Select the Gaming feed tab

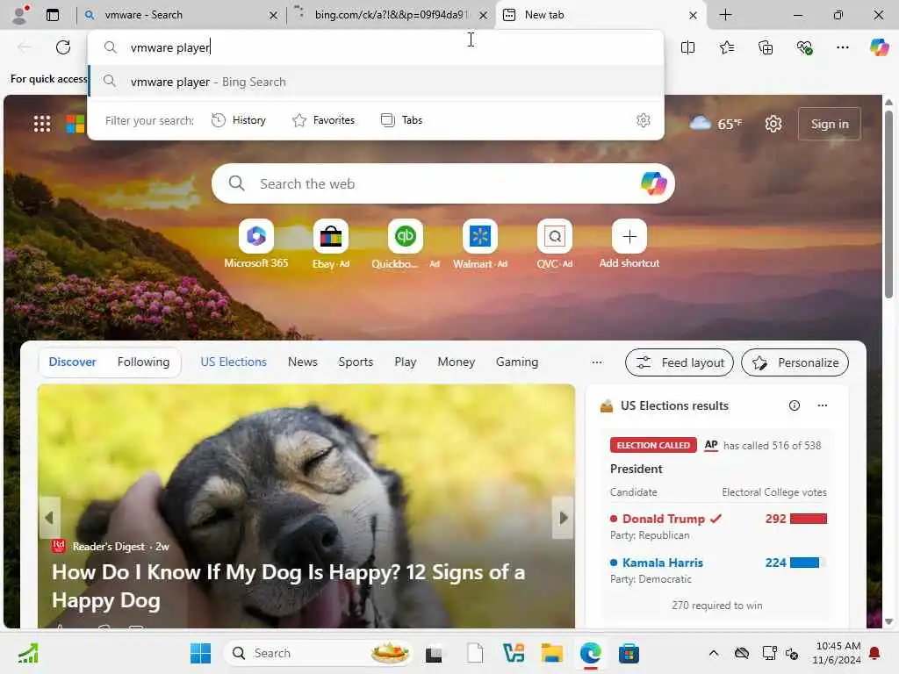pos(516,362)
